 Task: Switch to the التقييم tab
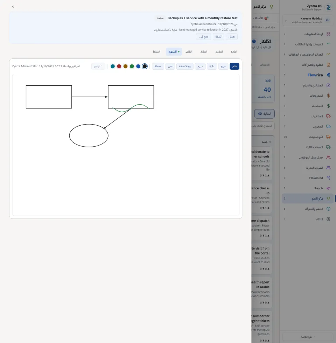coord(219,52)
